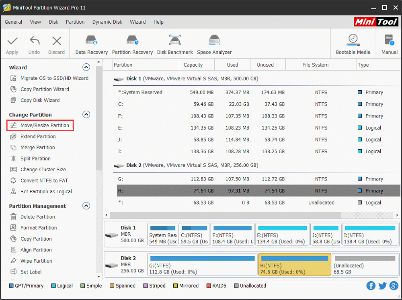Select the Unallocated 68.5 GB block
This screenshot has height=300, width=402.
point(365,265)
